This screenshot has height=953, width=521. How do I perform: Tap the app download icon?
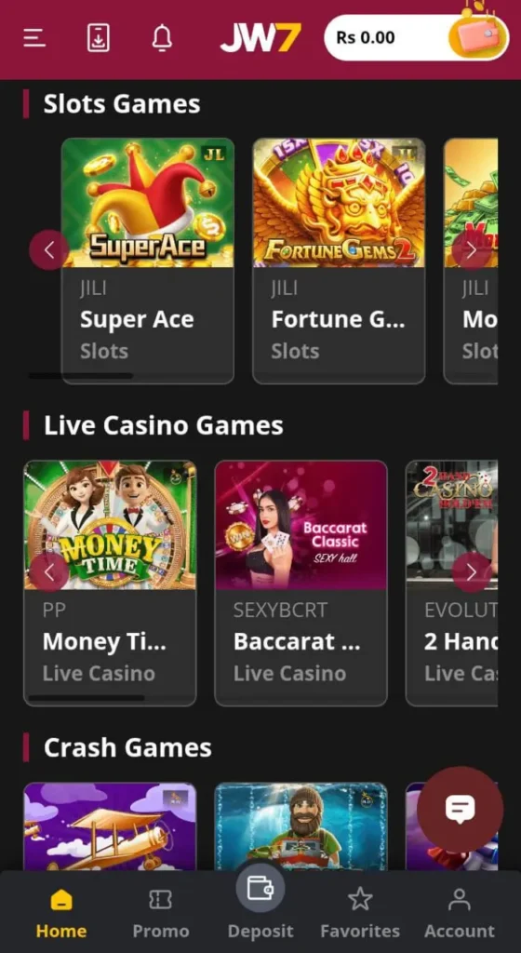click(98, 37)
